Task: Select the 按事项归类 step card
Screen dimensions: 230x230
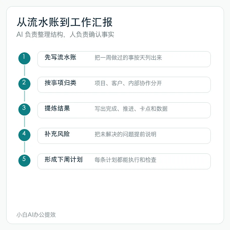Action: point(124,85)
